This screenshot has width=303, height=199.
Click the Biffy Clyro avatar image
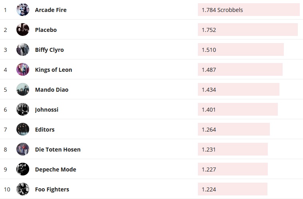(x=23, y=49)
